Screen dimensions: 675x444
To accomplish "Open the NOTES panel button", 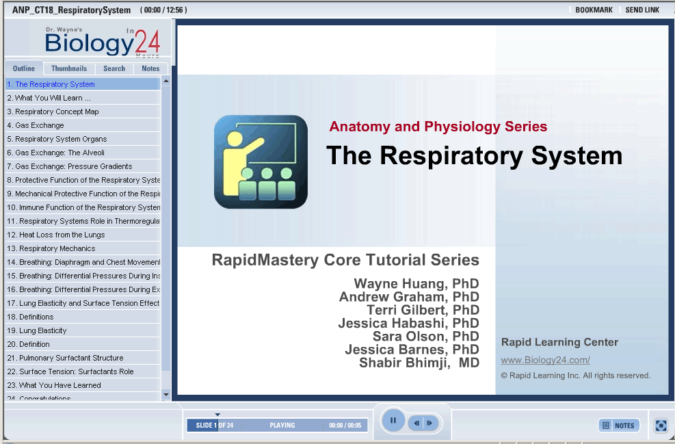I will point(619,426).
